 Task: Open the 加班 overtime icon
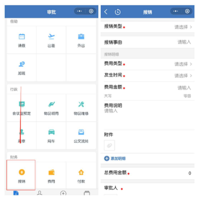click(22, 64)
